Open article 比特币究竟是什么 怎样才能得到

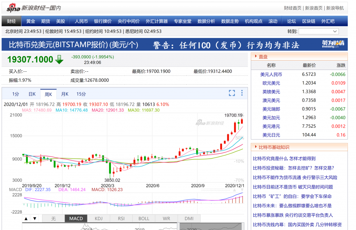coord(284,159)
